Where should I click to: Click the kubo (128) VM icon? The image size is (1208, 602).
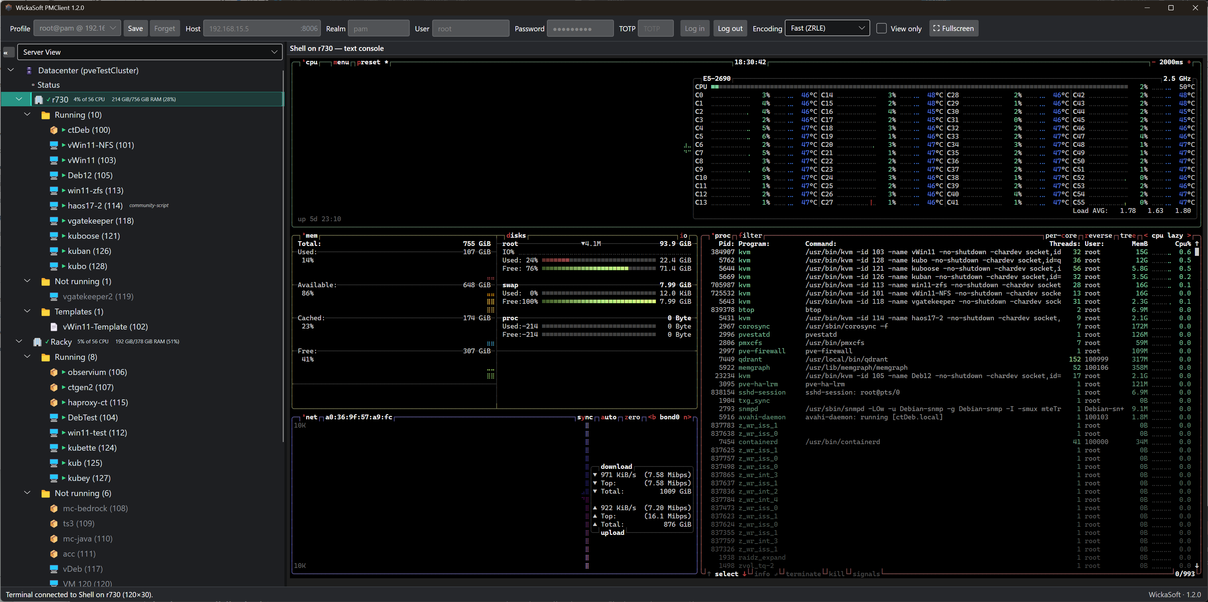point(54,266)
